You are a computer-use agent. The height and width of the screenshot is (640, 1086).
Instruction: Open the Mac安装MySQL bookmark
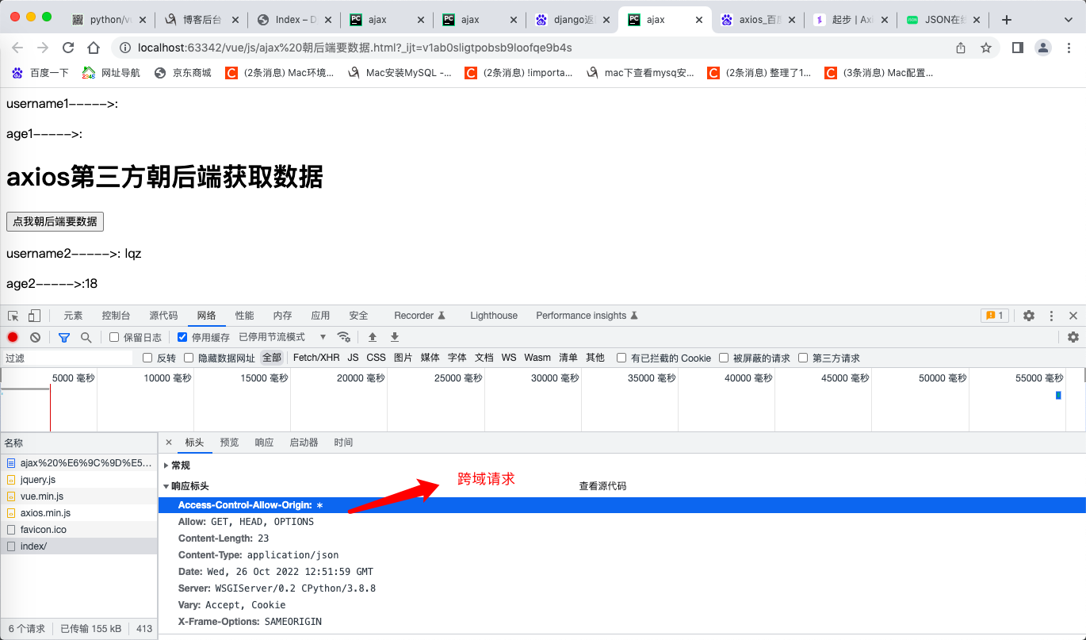click(400, 73)
